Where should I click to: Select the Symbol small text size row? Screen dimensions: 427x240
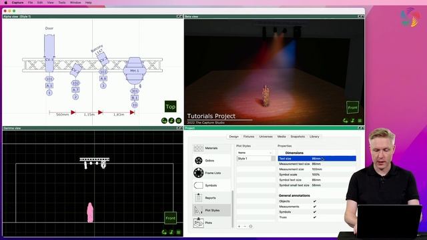(x=317, y=185)
